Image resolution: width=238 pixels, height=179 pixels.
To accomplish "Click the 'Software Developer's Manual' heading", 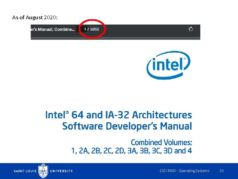I will click(127, 126).
